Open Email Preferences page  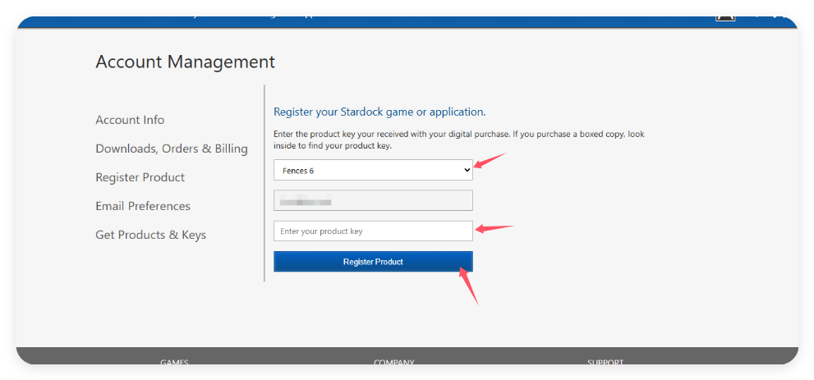click(x=143, y=206)
